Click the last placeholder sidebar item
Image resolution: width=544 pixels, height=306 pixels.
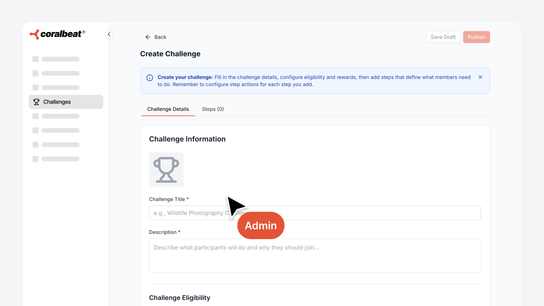coord(60,159)
